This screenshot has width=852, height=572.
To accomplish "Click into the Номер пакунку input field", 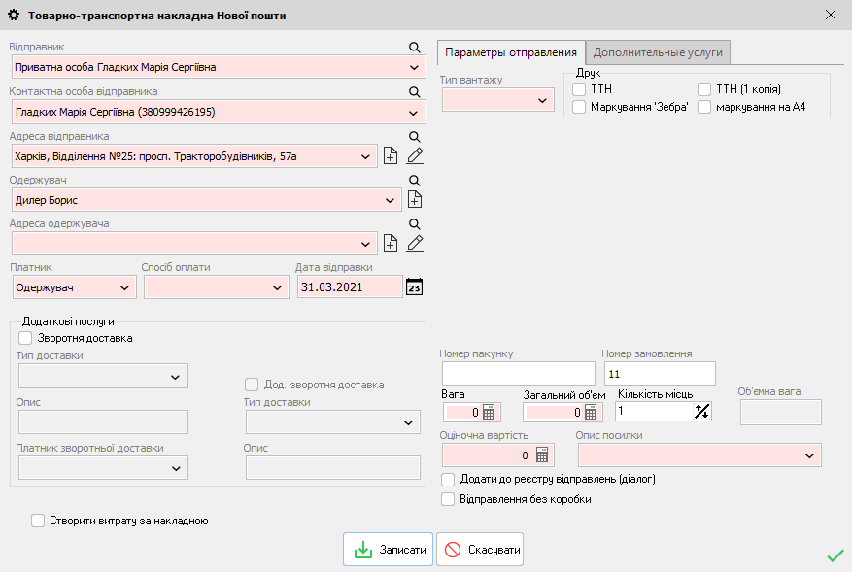I will click(x=518, y=373).
